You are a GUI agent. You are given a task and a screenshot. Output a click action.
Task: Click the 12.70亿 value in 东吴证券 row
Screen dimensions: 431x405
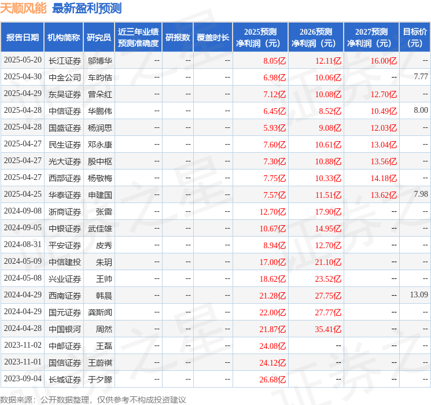pos(384,94)
